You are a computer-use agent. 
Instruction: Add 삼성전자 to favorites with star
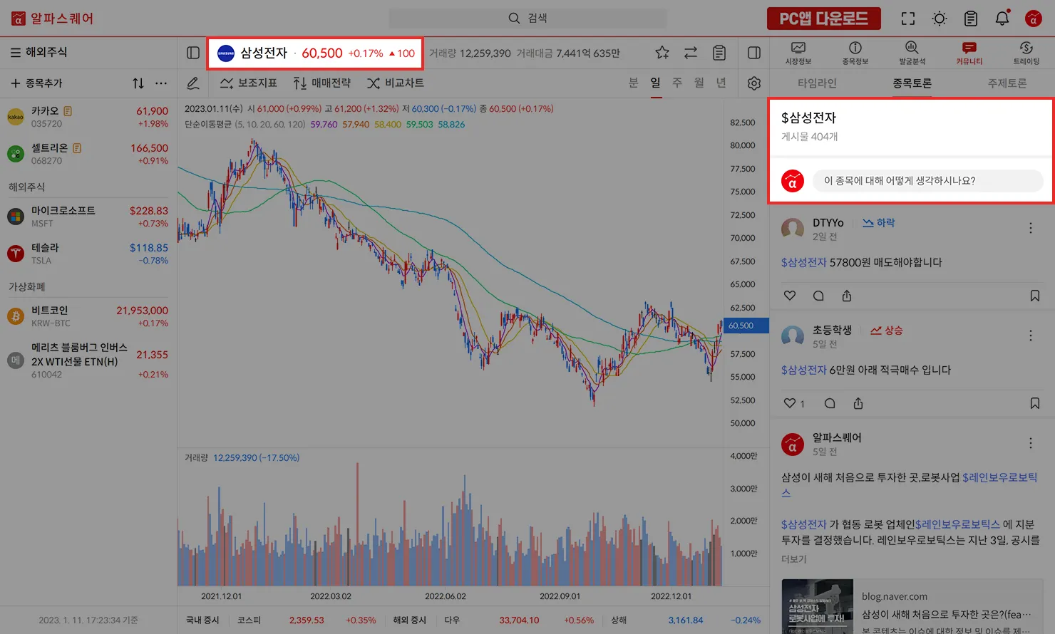click(662, 53)
